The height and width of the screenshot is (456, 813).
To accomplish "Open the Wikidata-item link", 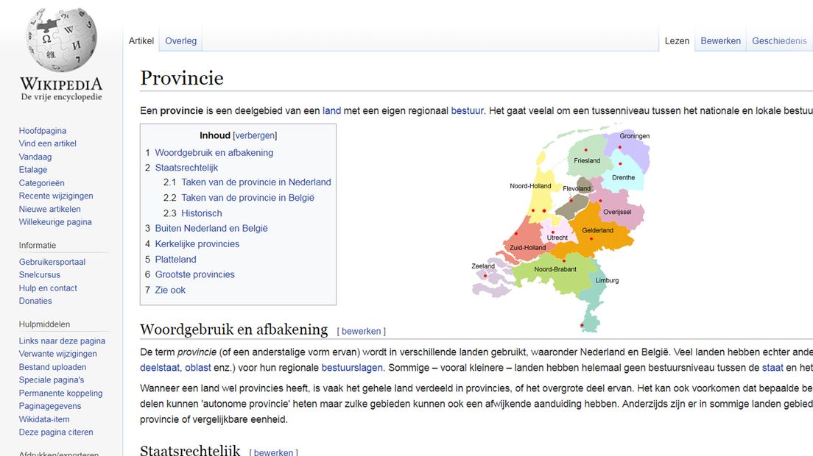I will point(44,419).
